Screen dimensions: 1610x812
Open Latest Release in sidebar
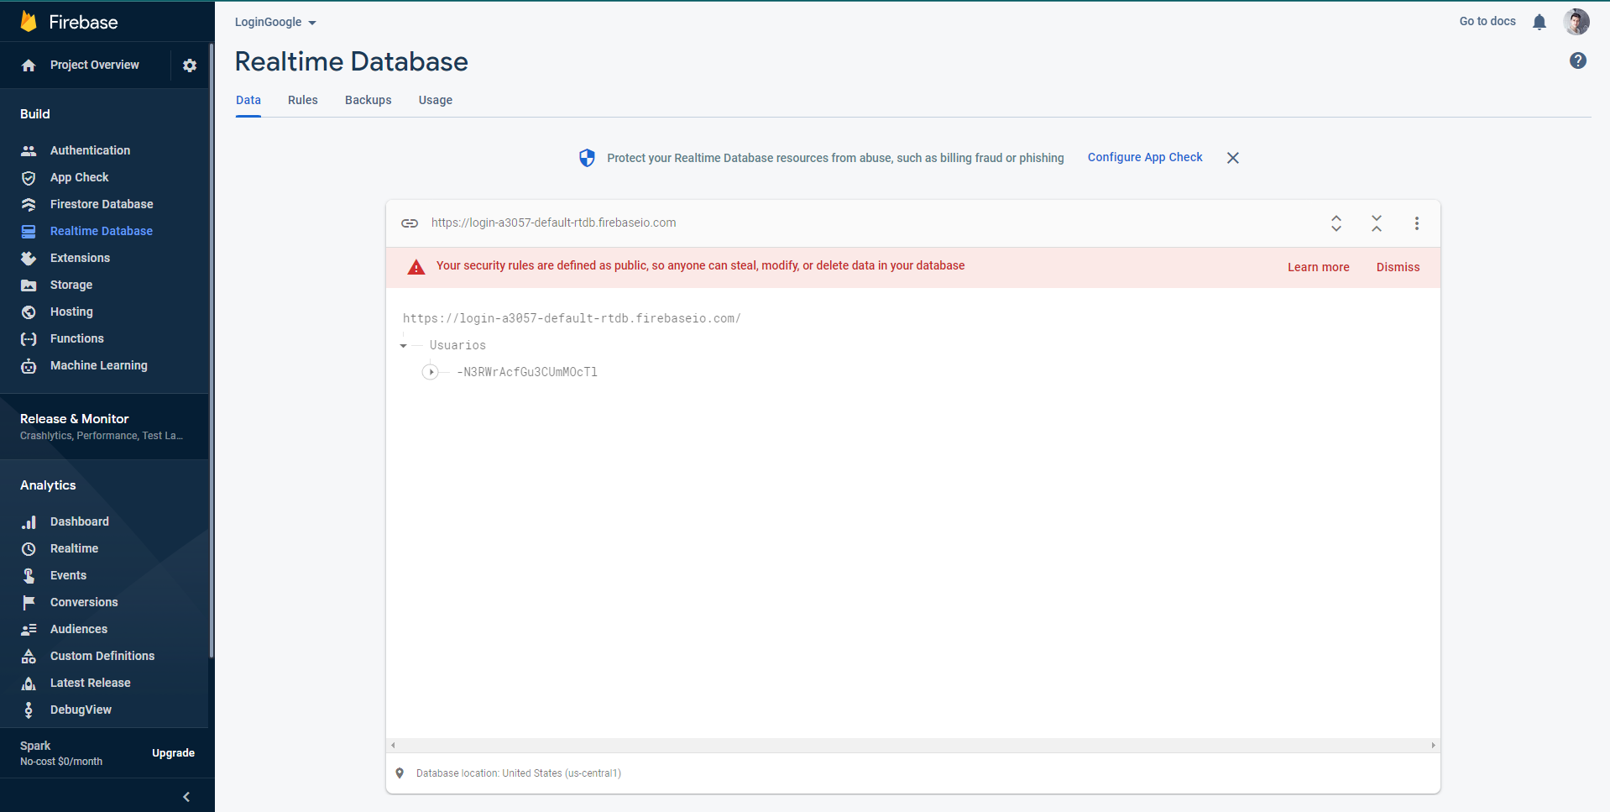click(x=91, y=683)
